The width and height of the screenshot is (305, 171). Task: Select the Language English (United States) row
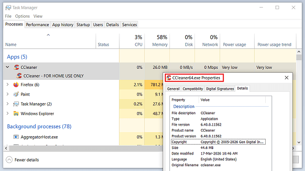coord(218,160)
